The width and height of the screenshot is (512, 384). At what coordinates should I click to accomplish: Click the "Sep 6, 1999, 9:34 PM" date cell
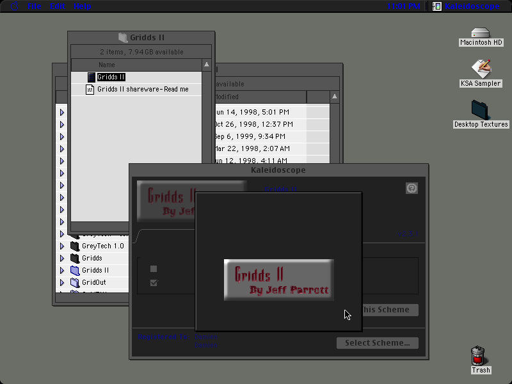pyautogui.click(x=250, y=136)
